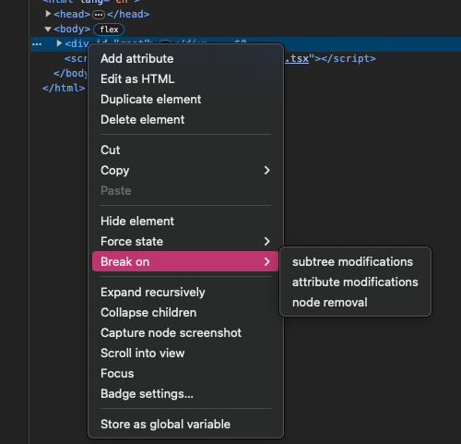The width and height of the screenshot is (461, 444).
Task: Choose Collapse children
Action: [185, 312]
